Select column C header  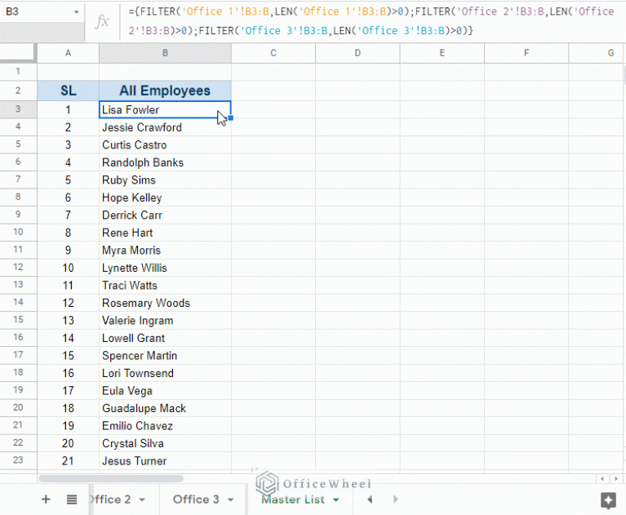point(273,53)
